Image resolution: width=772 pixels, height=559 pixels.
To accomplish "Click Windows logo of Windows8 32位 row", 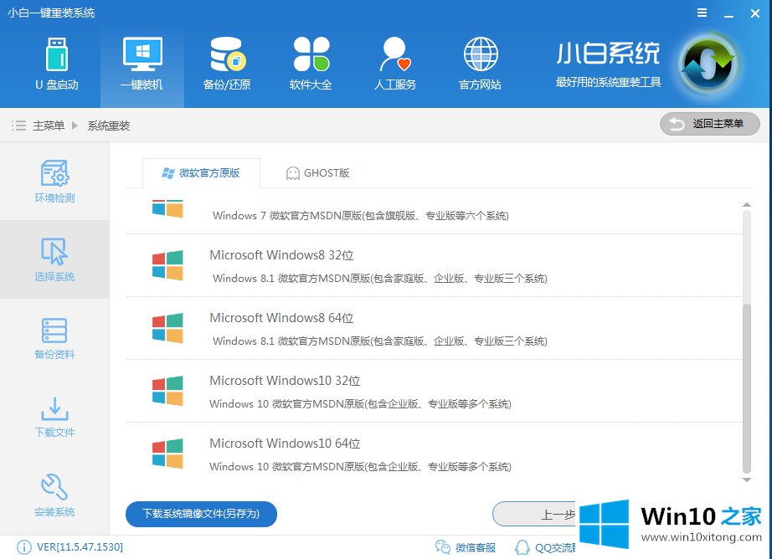I will coord(167,265).
